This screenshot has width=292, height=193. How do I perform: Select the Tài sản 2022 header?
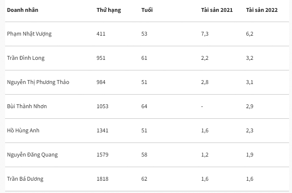click(x=261, y=10)
